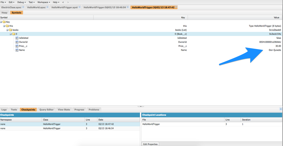Collapse the books tree node
The image size is (283, 146).
pyautogui.click(x=7, y=30)
